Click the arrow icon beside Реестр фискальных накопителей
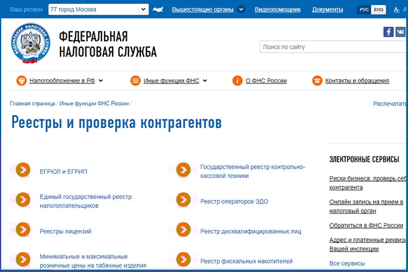Screen dimensions: 408x272 pos(183,260)
